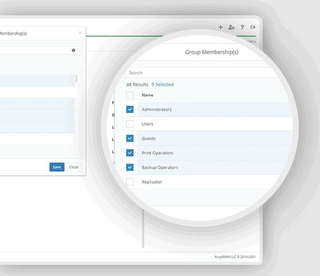This screenshot has width=320, height=276.
Task: Click the Search field in Group Membership(s)
Action: pos(203,73)
